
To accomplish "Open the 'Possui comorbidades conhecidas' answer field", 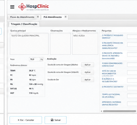I will (x=132, y=65).
